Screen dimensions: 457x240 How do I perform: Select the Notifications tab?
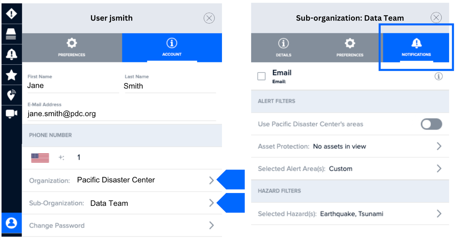click(x=416, y=48)
